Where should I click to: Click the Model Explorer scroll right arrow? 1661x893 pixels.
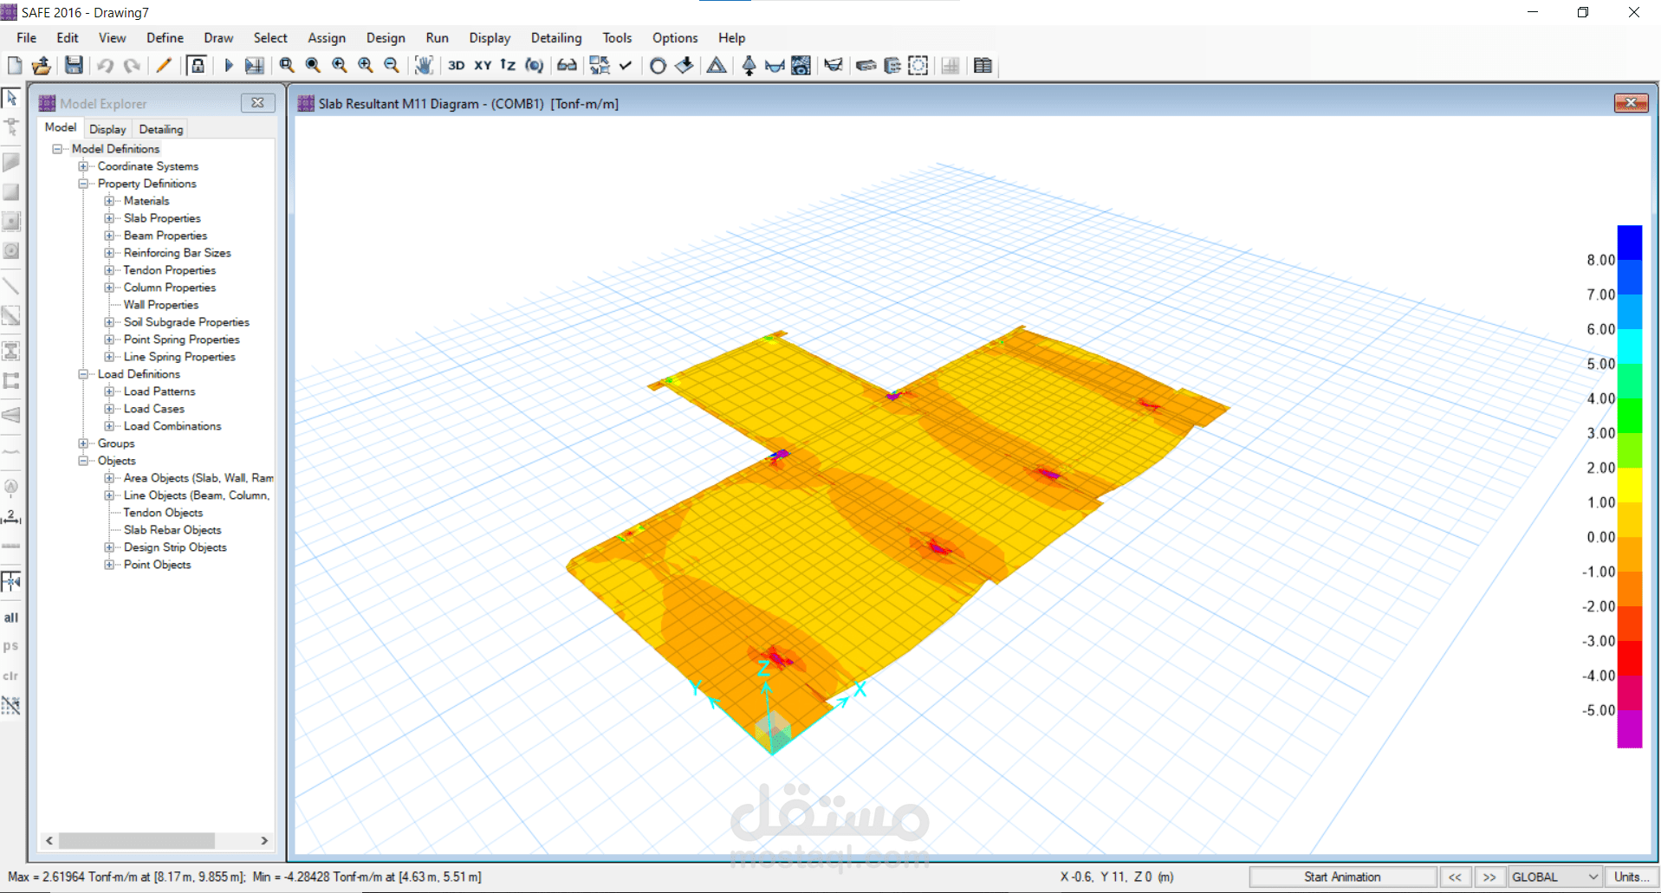[x=264, y=840]
